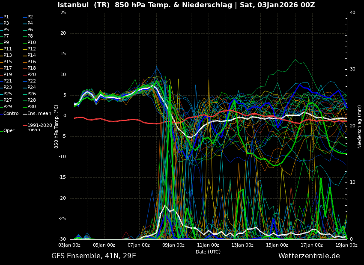Select the P3 legend entry

click(6, 24)
